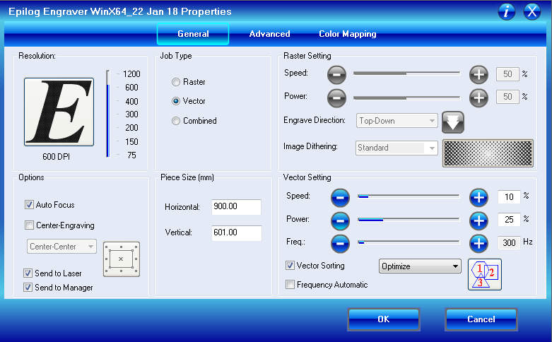Click the raster power value field
The height and width of the screenshot is (342, 552).
tap(507, 97)
